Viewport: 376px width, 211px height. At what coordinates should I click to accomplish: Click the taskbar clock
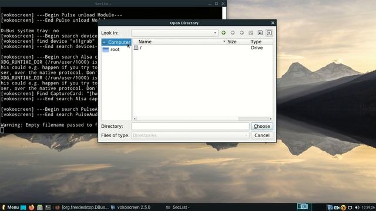coord(368,207)
